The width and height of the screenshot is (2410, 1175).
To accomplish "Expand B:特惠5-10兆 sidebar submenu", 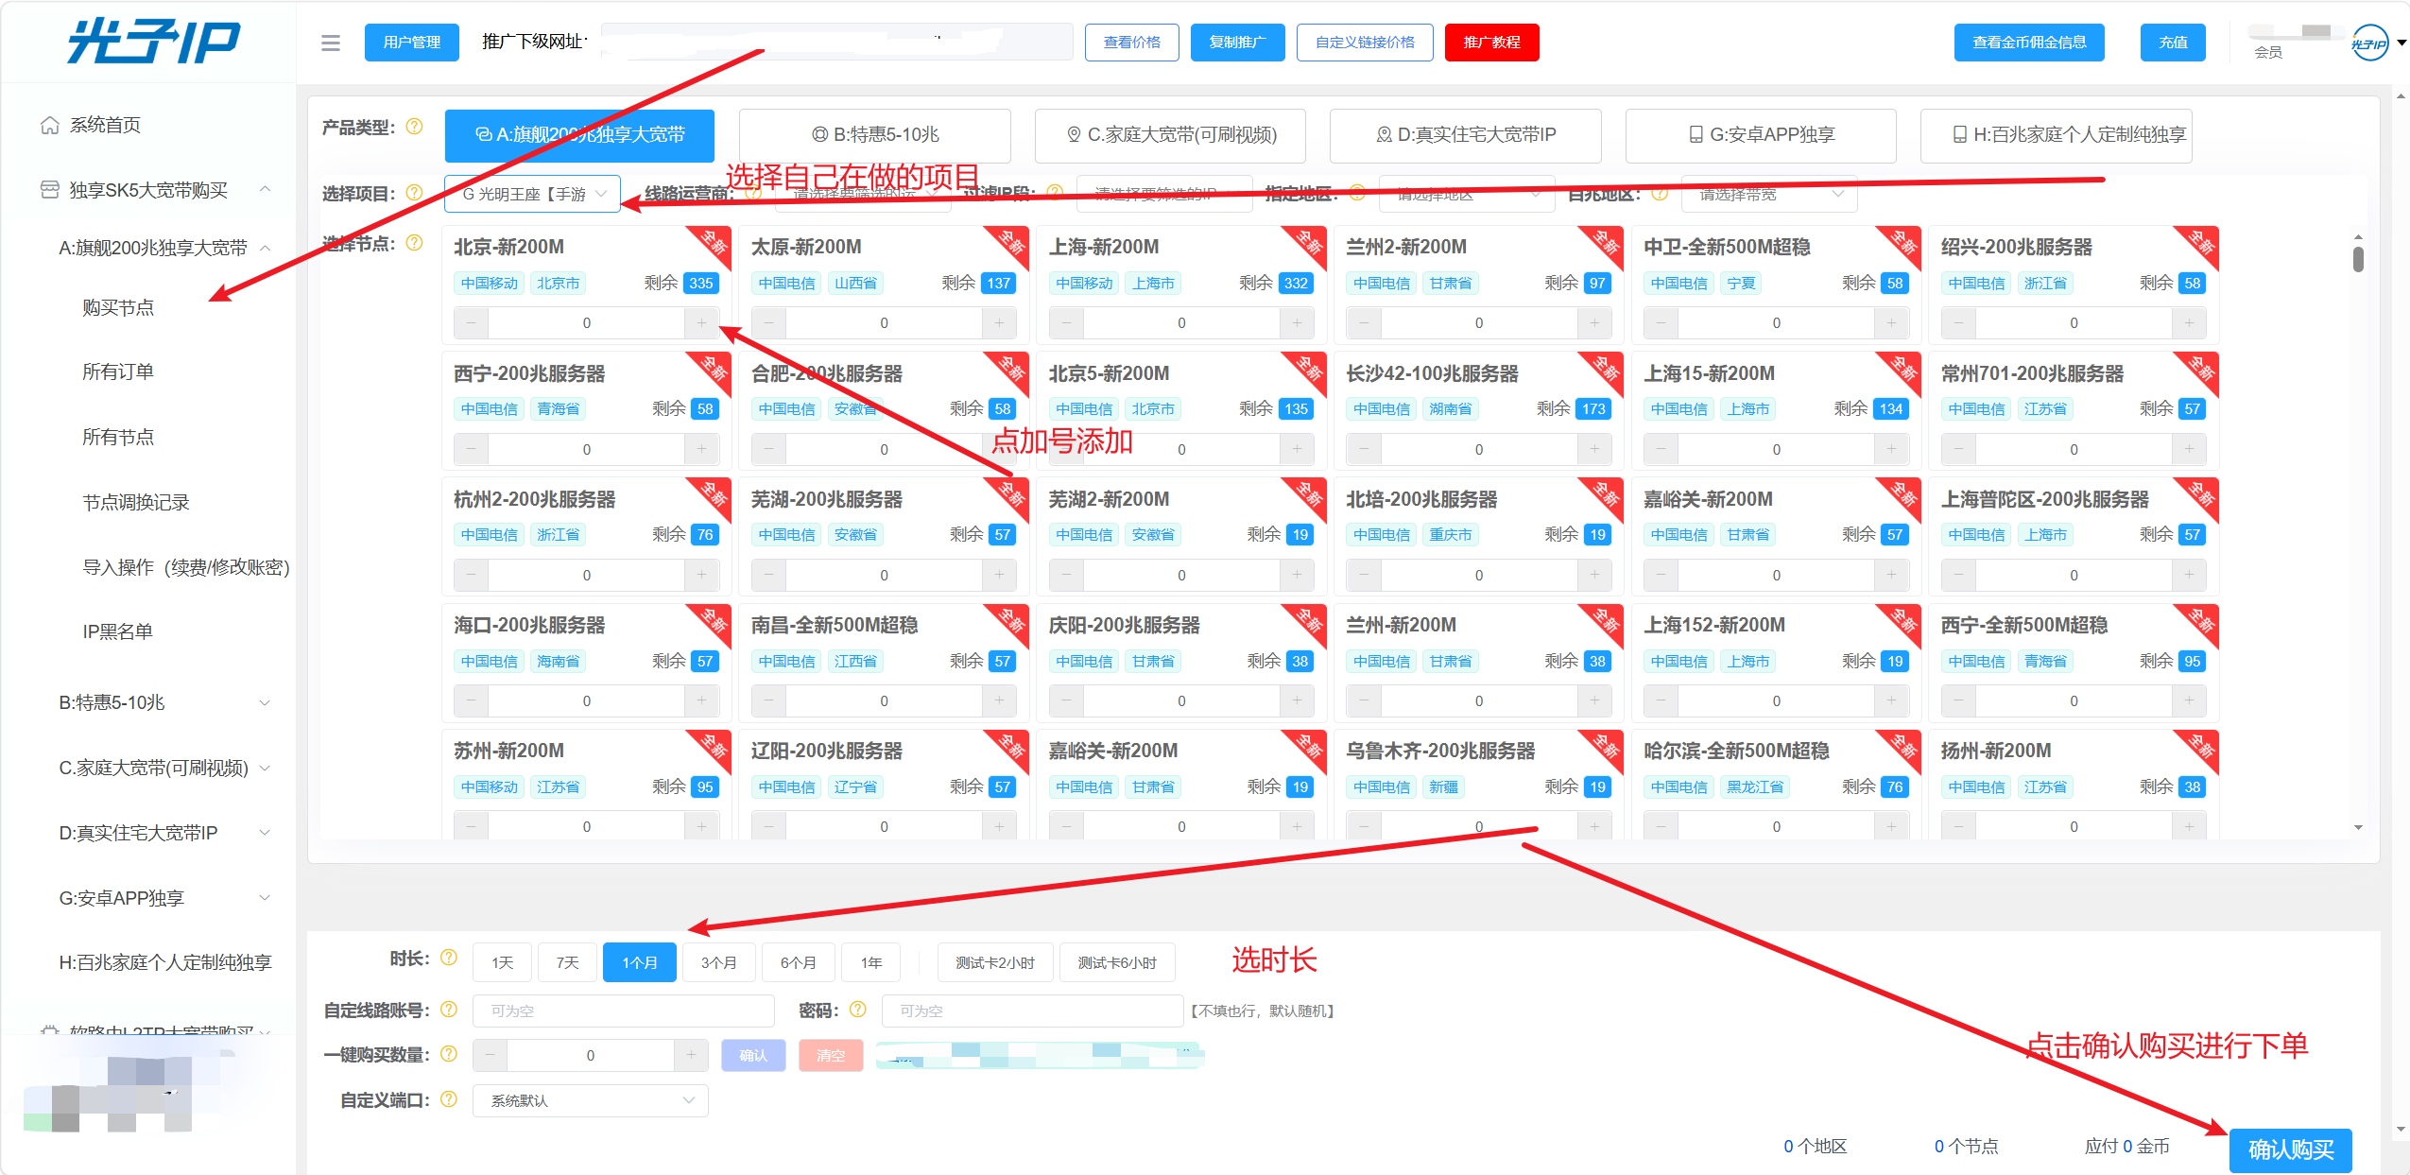I will (x=266, y=702).
